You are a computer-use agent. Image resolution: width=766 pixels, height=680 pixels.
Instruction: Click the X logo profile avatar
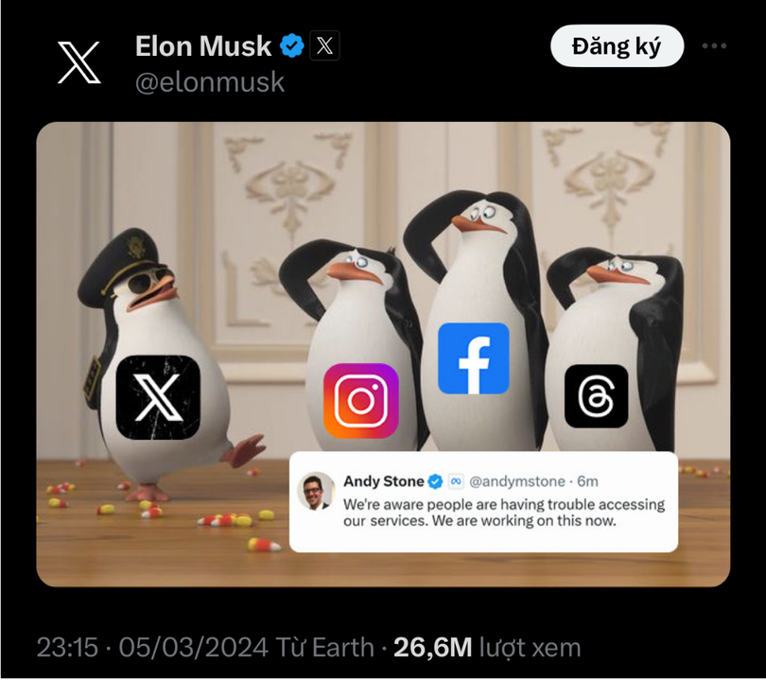(x=79, y=62)
